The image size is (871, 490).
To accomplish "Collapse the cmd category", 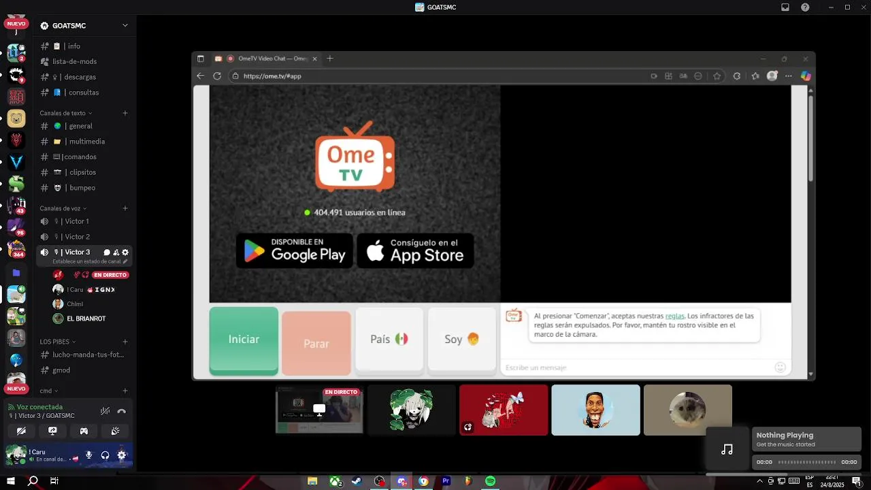I will pyautogui.click(x=49, y=391).
